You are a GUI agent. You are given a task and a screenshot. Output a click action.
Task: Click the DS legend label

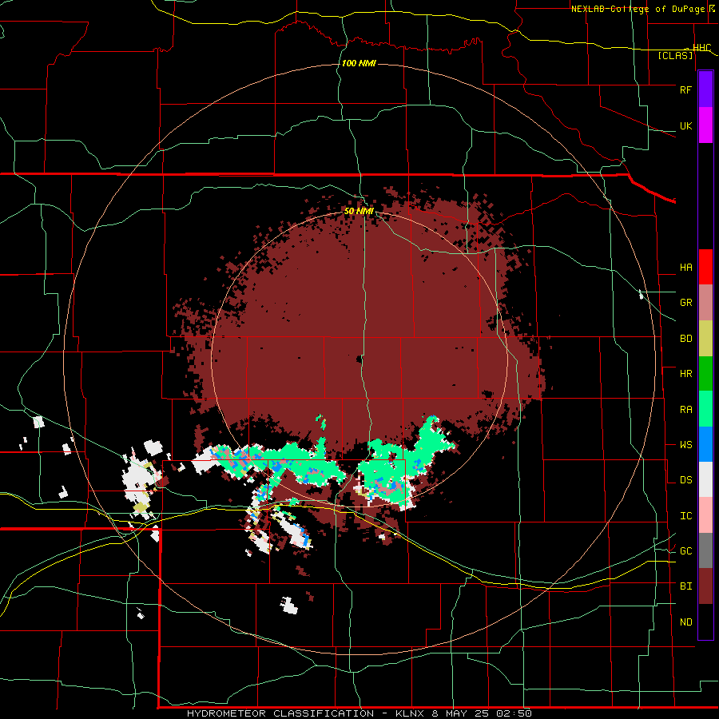pyautogui.click(x=685, y=479)
